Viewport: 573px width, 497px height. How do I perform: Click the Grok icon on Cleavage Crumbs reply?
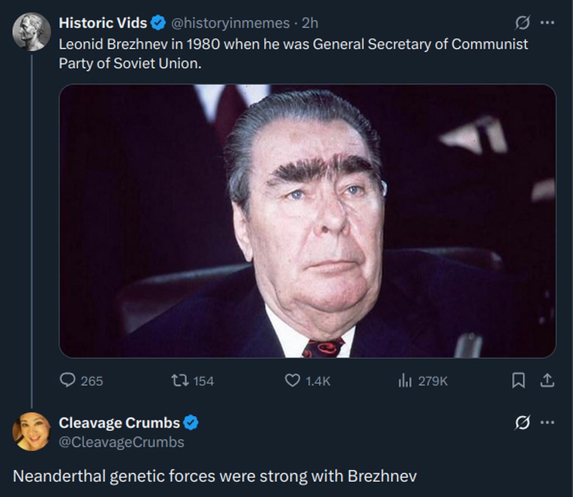point(522,423)
